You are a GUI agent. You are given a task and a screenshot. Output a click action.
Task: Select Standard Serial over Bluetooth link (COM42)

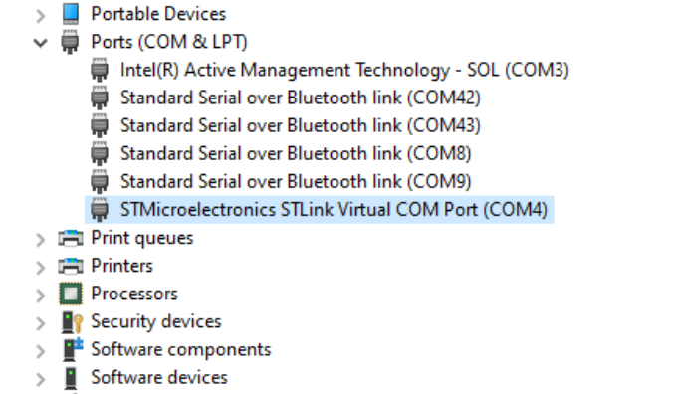[x=301, y=98]
